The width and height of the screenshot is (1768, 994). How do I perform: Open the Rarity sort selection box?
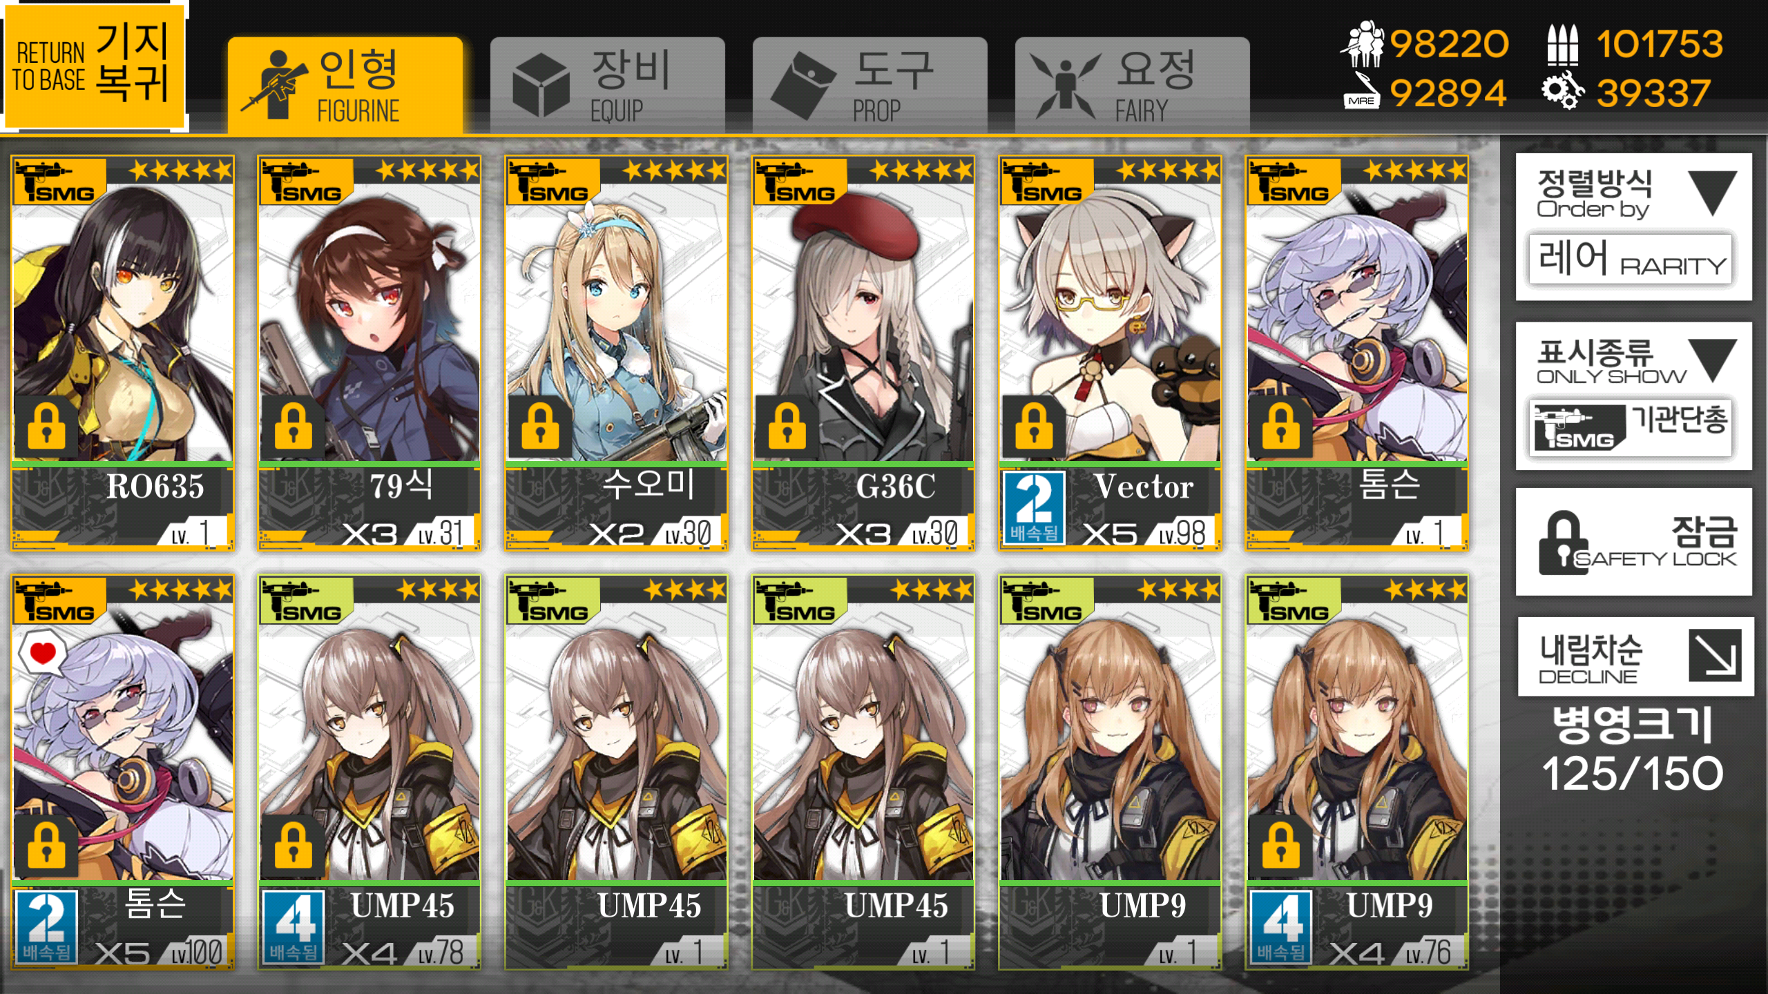(1630, 259)
